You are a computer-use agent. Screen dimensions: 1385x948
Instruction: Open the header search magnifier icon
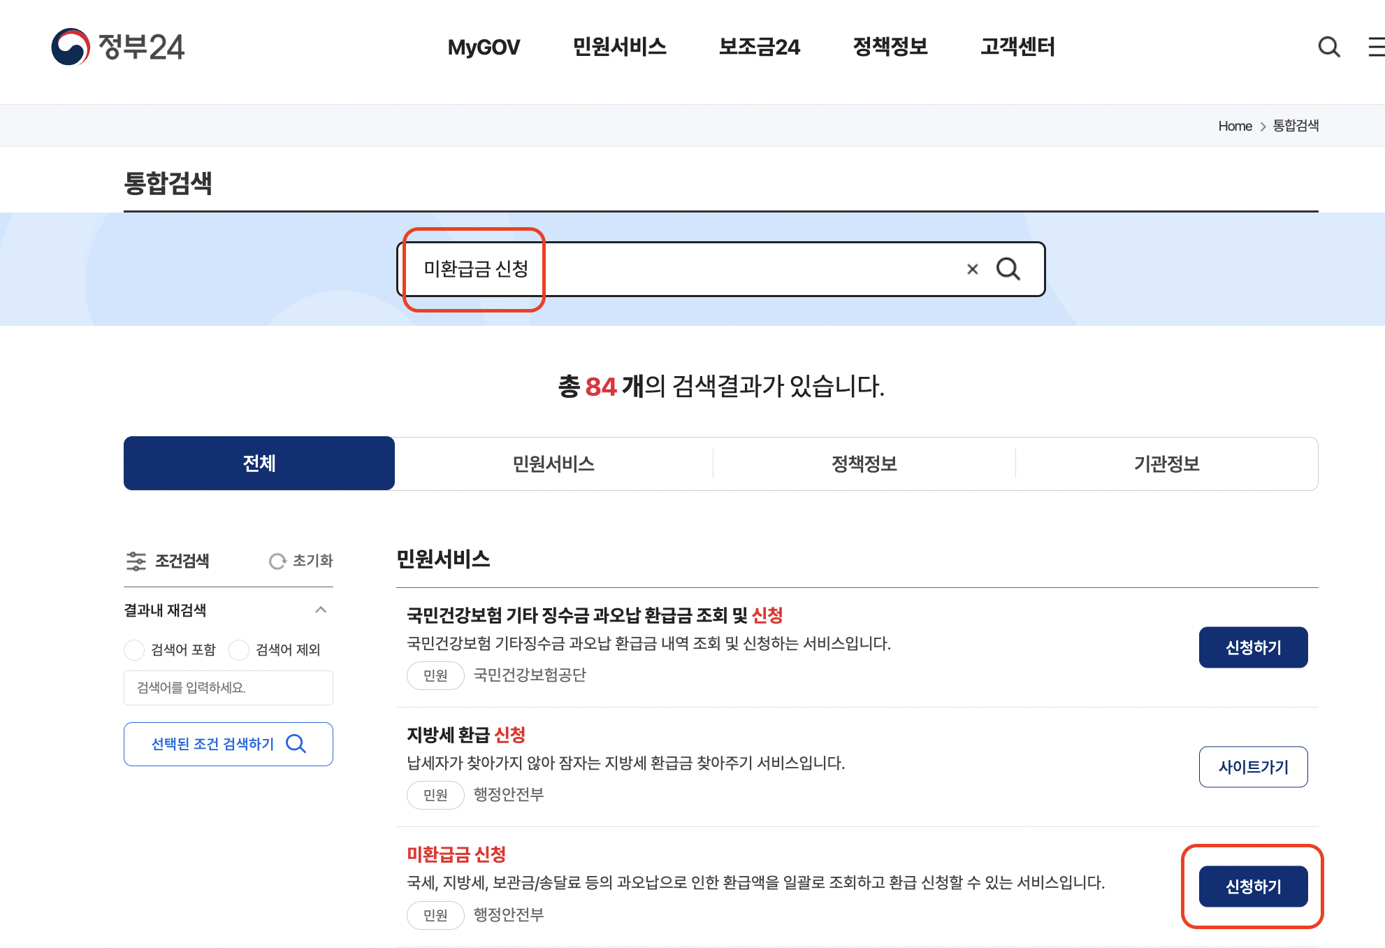pyautogui.click(x=1329, y=47)
